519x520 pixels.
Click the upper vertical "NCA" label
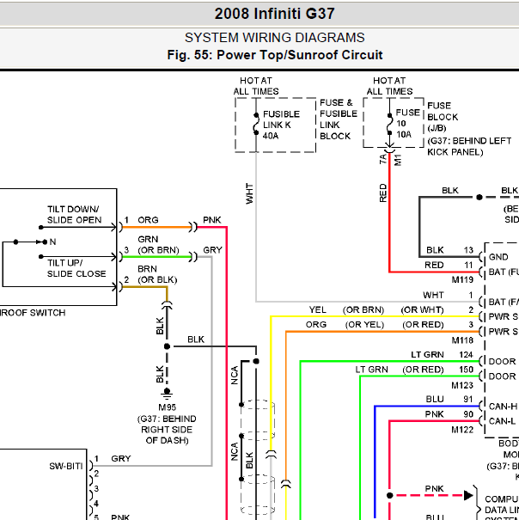click(234, 375)
